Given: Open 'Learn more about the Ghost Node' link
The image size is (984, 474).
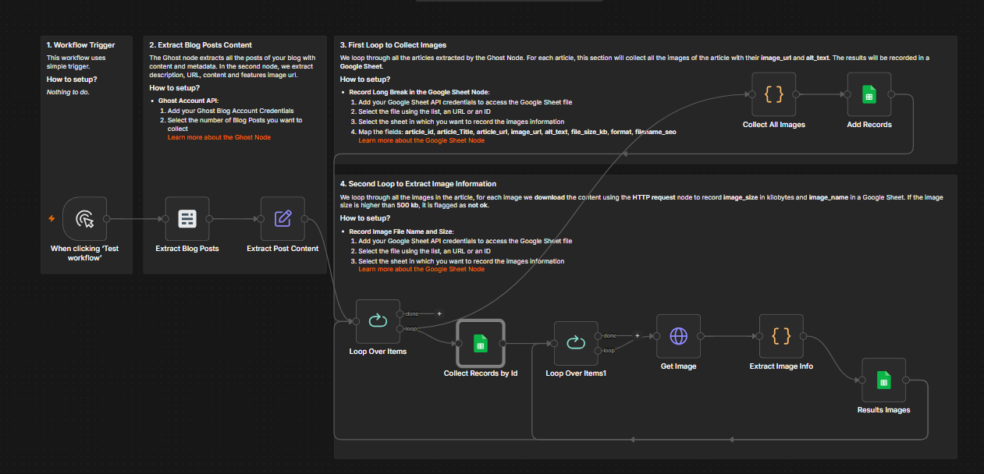Looking at the screenshot, I should tap(219, 137).
